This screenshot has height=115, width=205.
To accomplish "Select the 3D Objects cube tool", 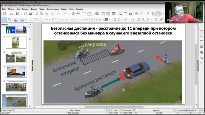I will pyautogui.click(x=106, y=20).
